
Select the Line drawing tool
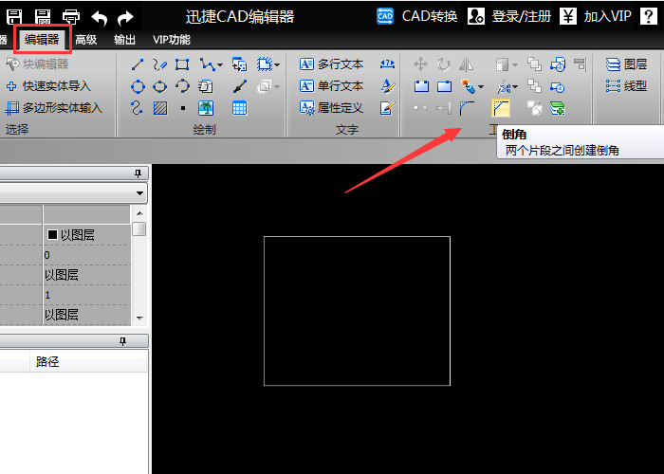pos(138,64)
